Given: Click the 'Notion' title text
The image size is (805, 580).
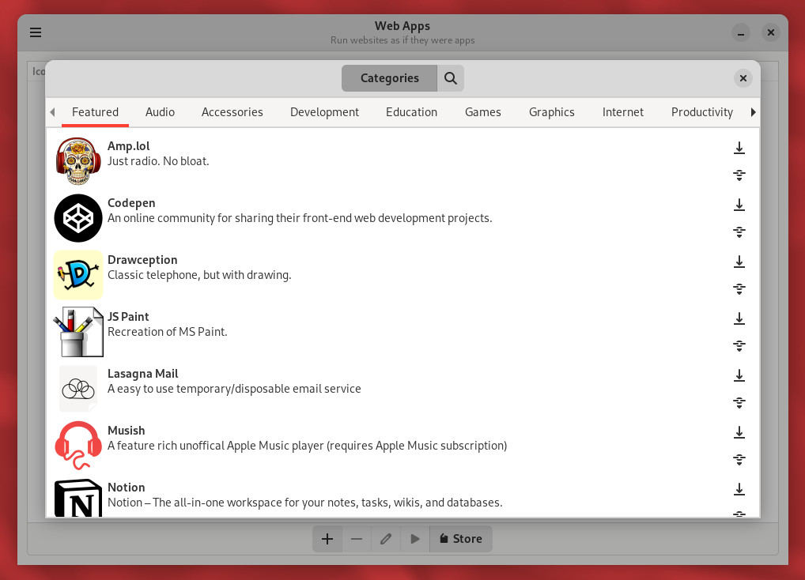Looking at the screenshot, I should coord(126,488).
